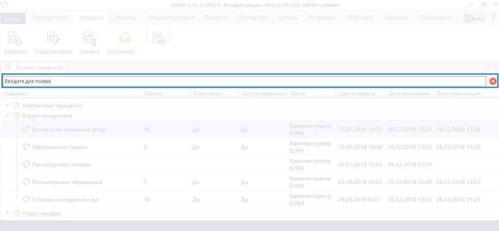Sort by the Автор column header
Screen dimensions: 499x231
click(312, 94)
